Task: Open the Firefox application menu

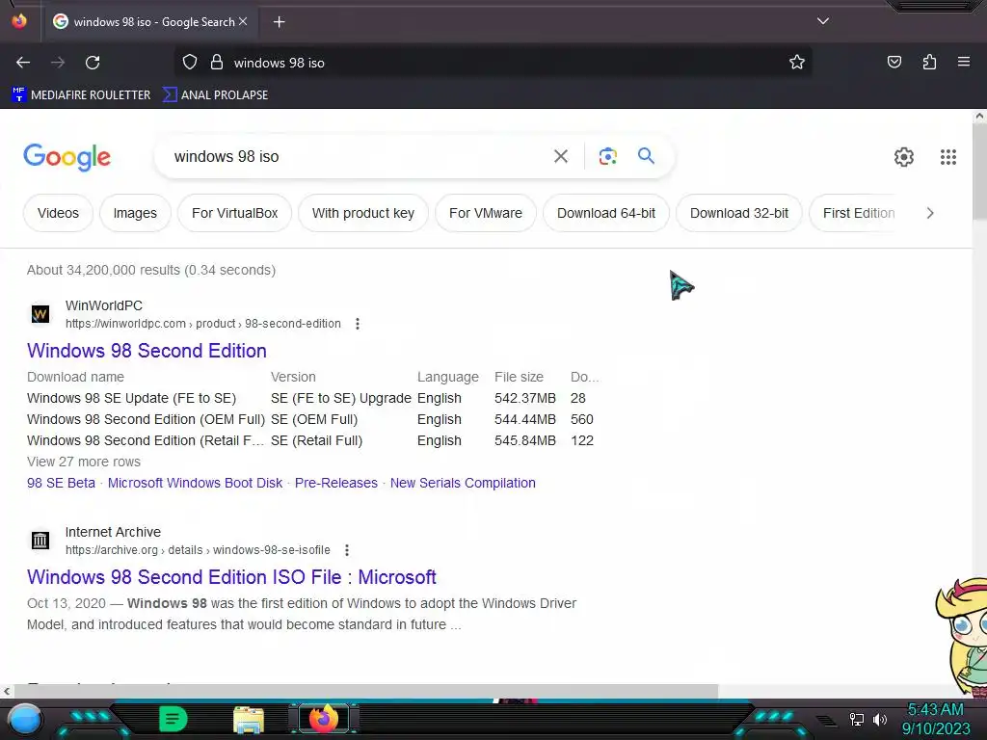Action: tap(964, 63)
